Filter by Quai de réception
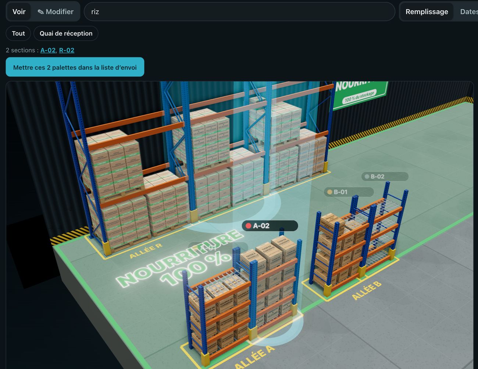Screen dimensions: 478x369 click(66, 33)
